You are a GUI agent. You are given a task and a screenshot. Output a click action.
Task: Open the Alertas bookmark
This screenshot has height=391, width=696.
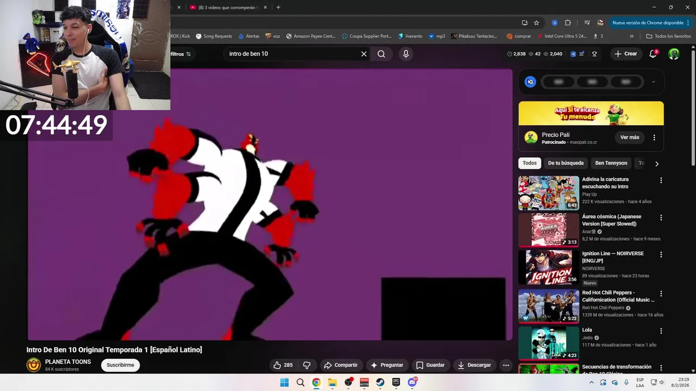click(x=248, y=36)
